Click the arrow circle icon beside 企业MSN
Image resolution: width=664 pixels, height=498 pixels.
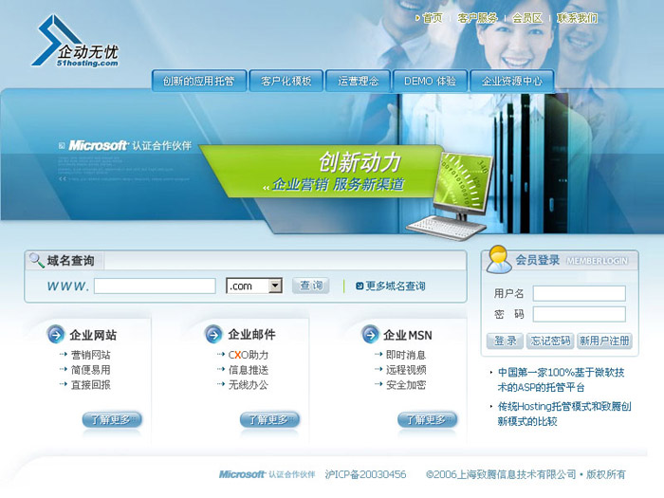370,334
